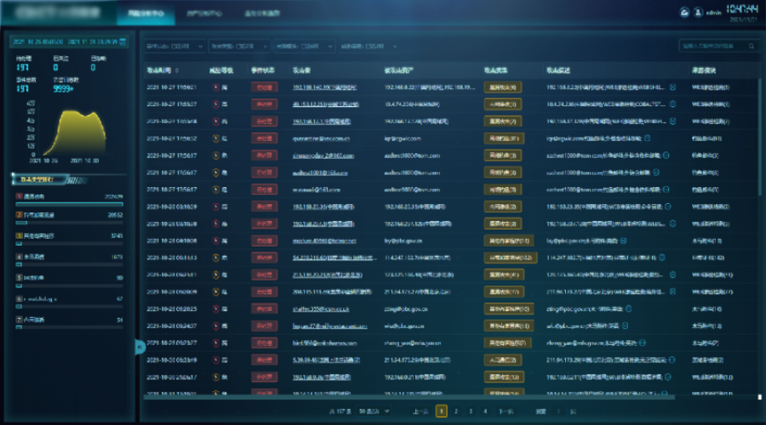Click the info icon after first attack description
Screen dimensions: 766x425
(672, 87)
